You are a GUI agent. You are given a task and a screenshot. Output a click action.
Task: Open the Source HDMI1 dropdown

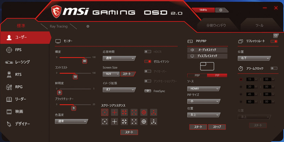(204, 89)
